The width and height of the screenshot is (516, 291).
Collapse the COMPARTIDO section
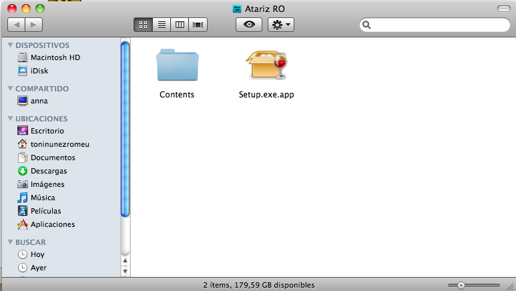coord(10,88)
